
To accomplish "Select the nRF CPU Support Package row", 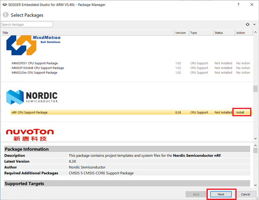I will click(132, 112).
